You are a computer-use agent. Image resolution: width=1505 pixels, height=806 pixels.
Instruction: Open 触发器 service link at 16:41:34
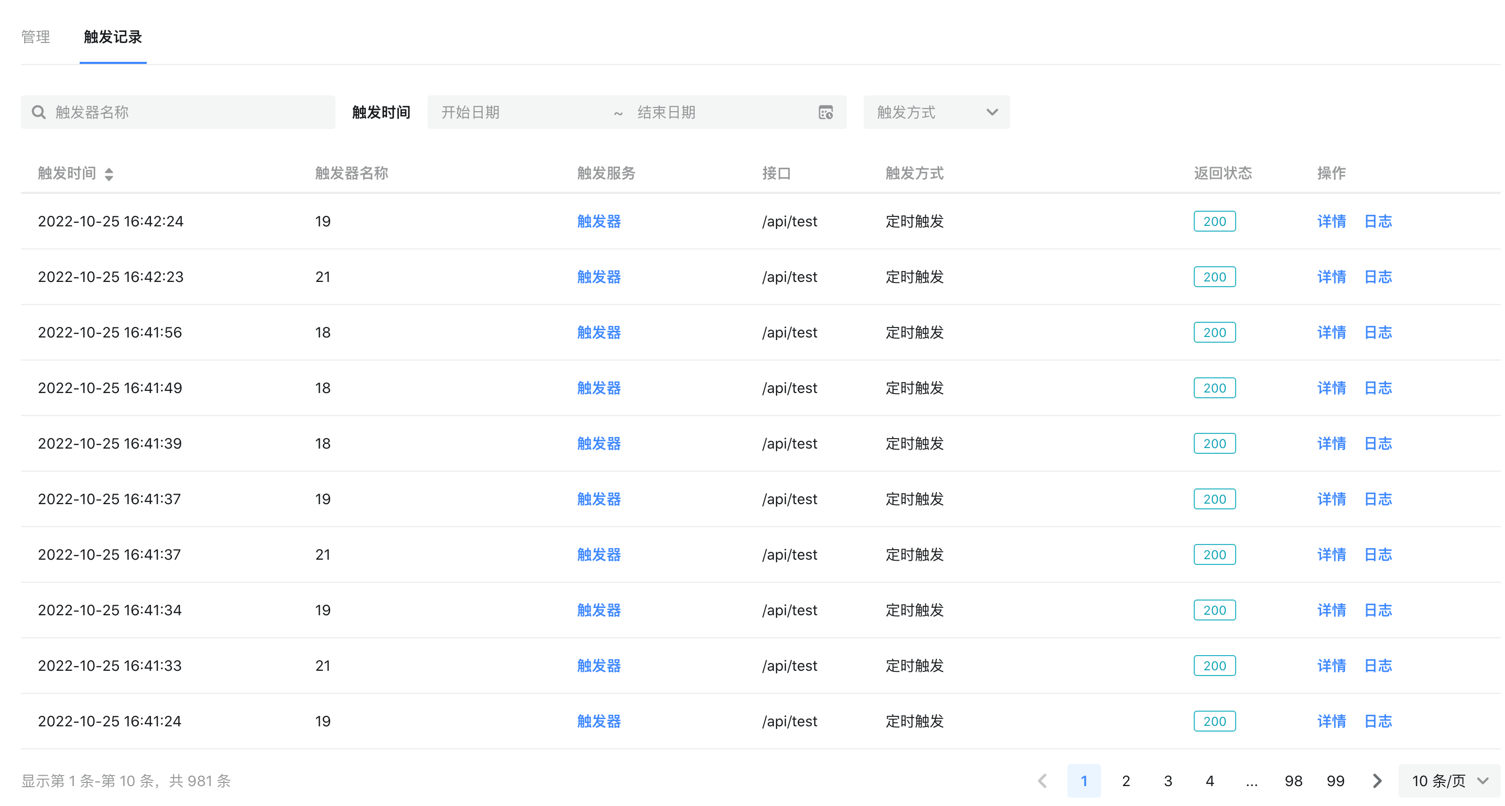point(599,610)
